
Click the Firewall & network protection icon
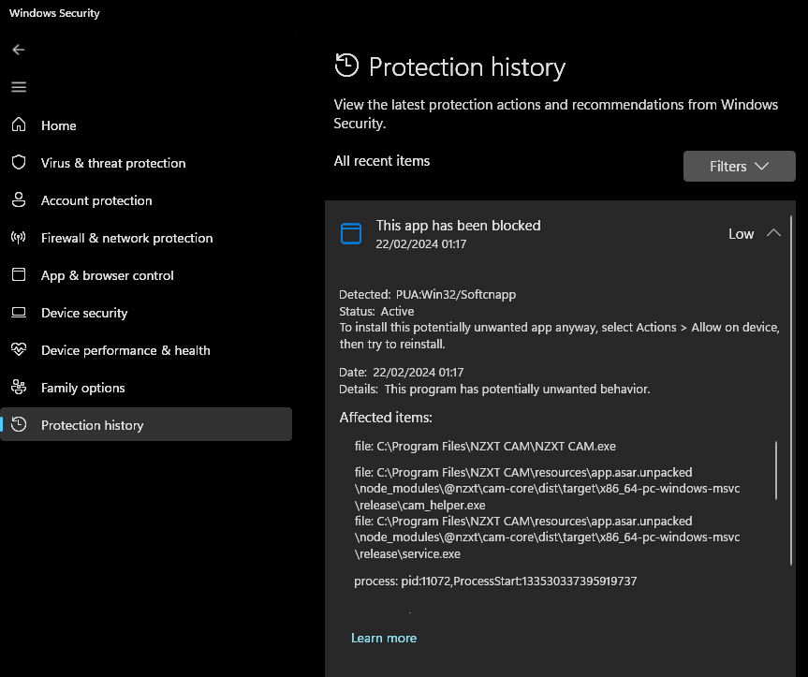pos(19,238)
